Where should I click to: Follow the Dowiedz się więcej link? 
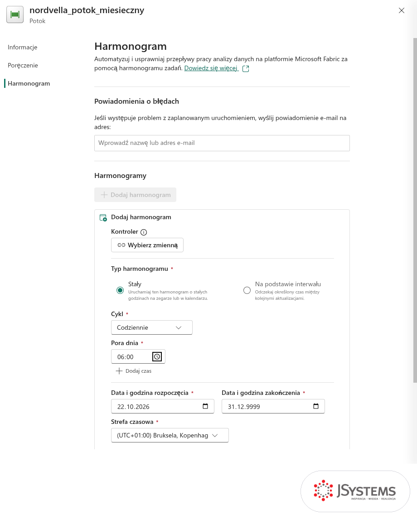(211, 68)
